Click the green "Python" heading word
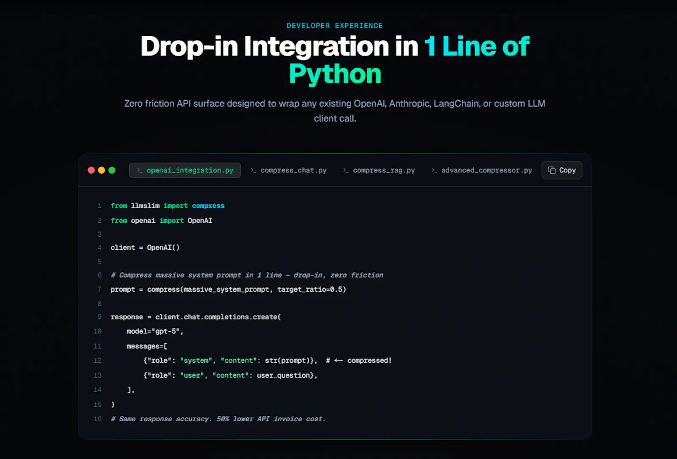The width and height of the screenshot is (677, 459). [335, 74]
